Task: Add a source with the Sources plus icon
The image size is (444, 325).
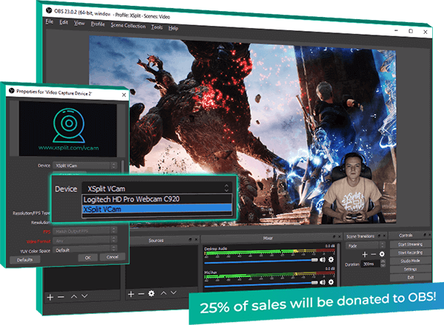Action: click(131, 294)
